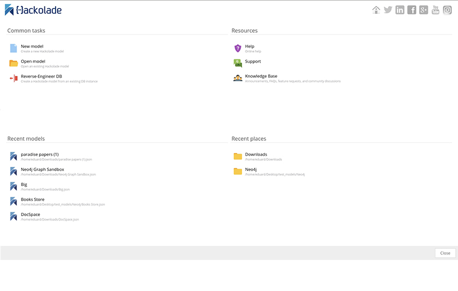Click the Neo4j folder icon

[238, 171]
